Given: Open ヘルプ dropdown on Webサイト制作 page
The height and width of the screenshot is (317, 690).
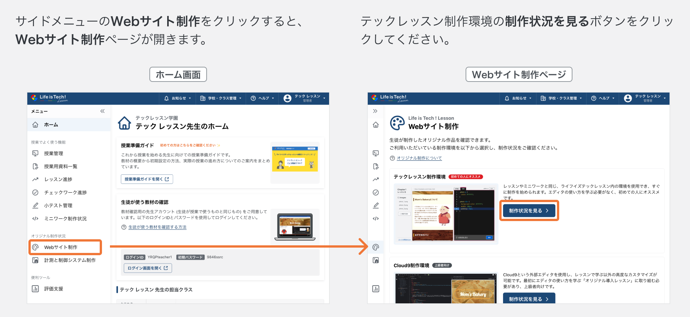Looking at the screenshot, I should click(x=603, y=98).
